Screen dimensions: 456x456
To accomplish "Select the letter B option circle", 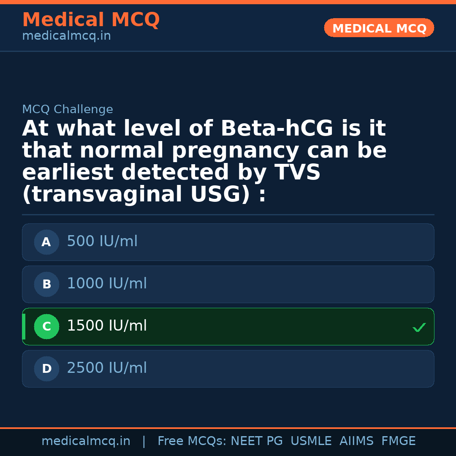I will (x=46, y=285).
